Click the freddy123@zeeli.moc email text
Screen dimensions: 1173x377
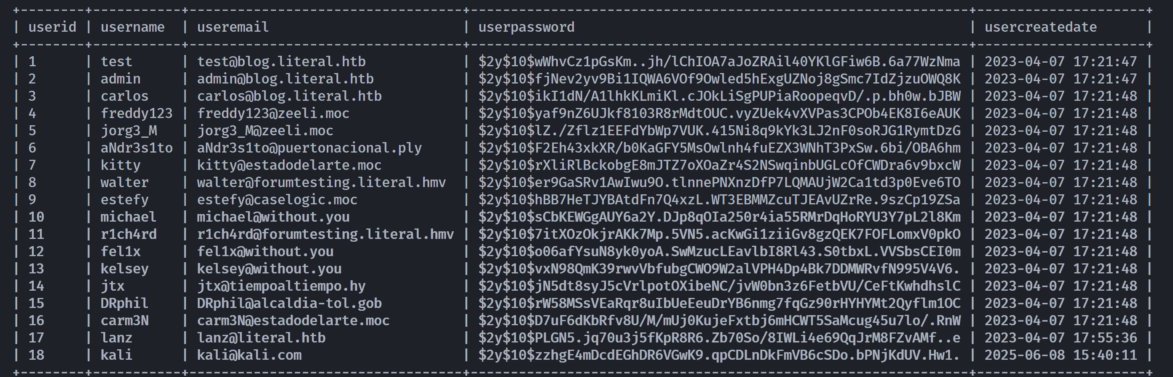273,114
